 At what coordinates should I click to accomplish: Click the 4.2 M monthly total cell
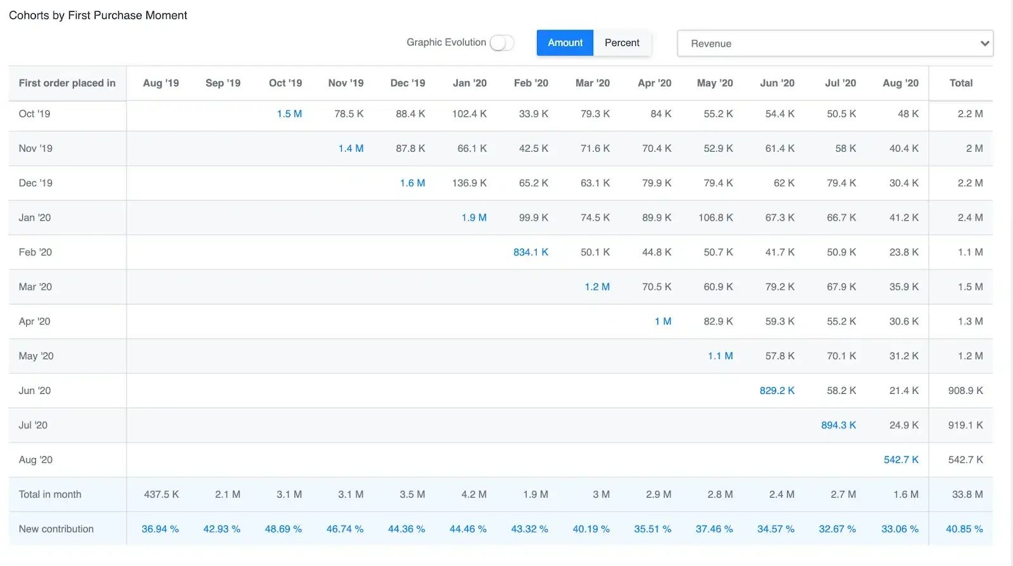(474, 495)
